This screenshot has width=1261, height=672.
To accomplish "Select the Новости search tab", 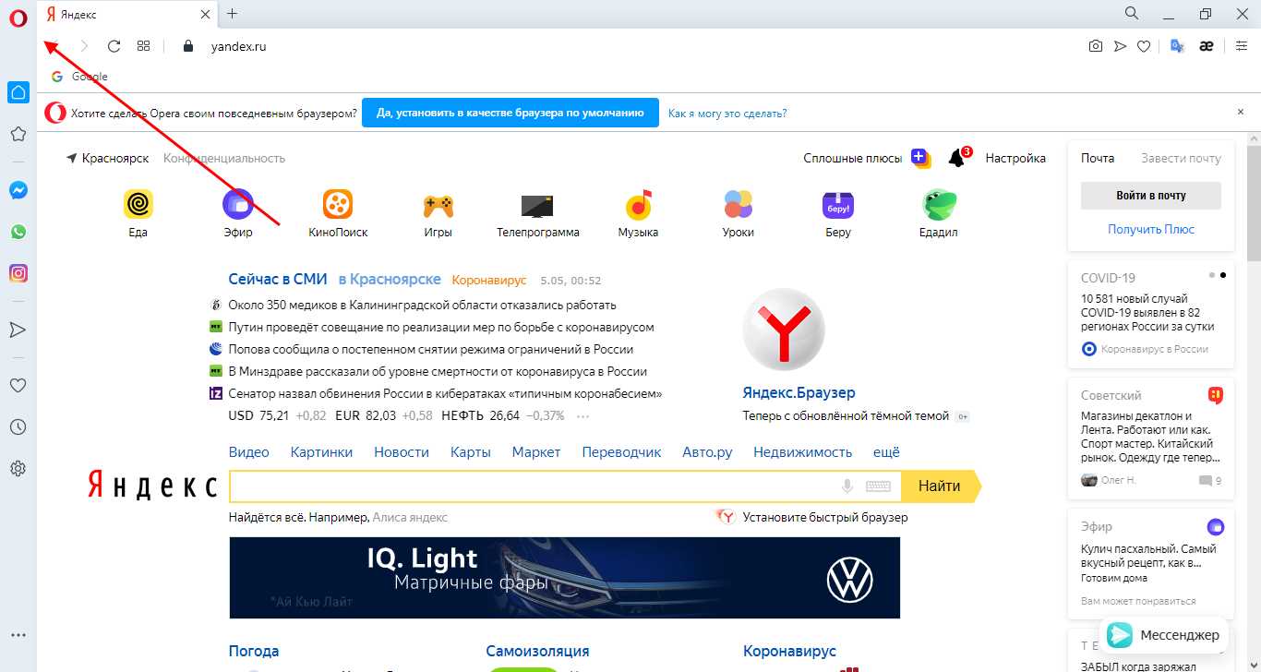I will tap(402, 452).
